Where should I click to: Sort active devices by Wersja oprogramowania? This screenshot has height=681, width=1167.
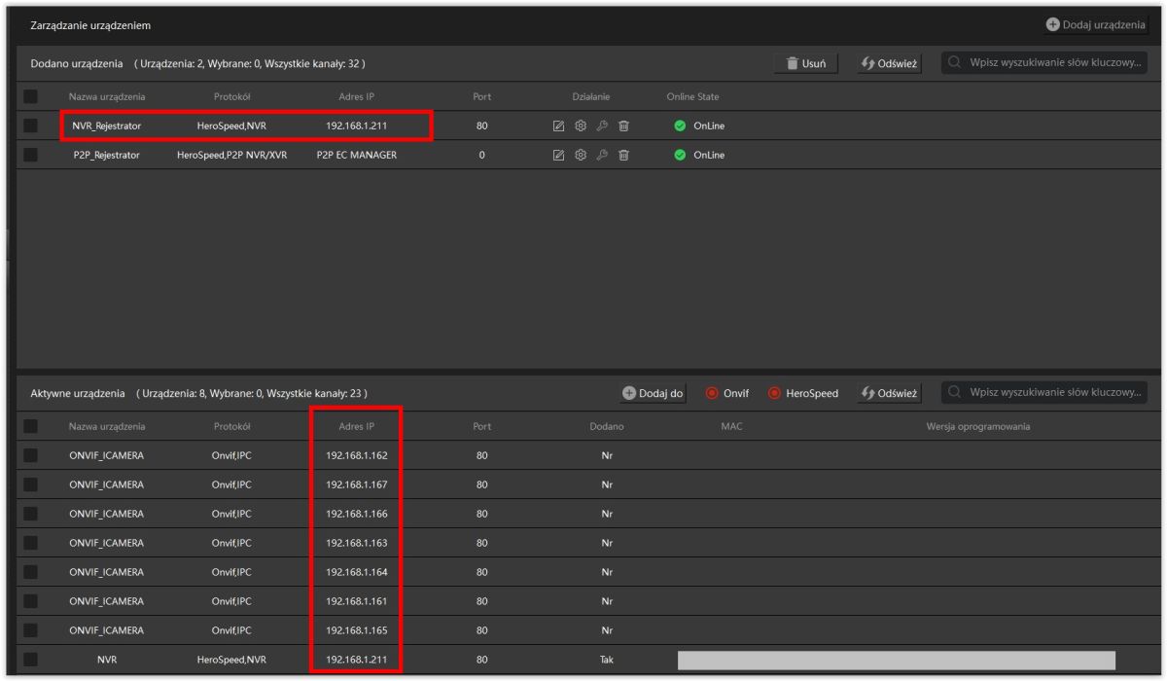tap(978, 426)
